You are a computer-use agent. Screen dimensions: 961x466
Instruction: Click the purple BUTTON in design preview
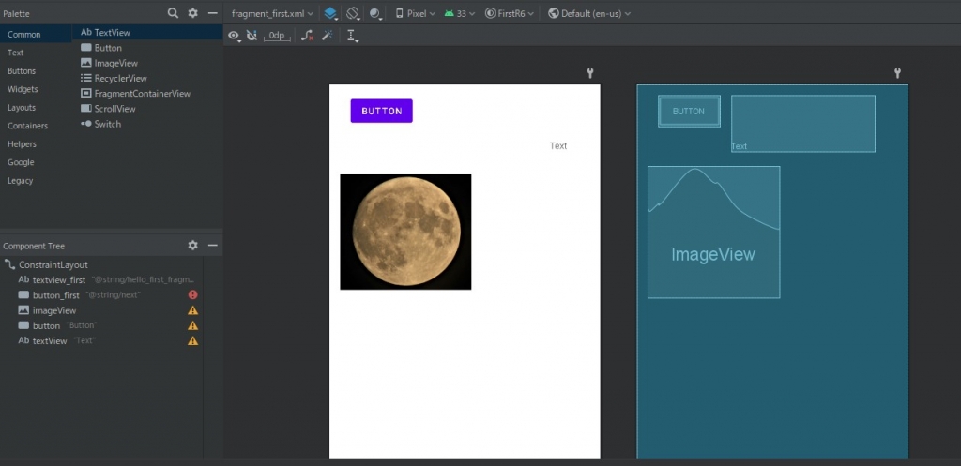[381, 111]
